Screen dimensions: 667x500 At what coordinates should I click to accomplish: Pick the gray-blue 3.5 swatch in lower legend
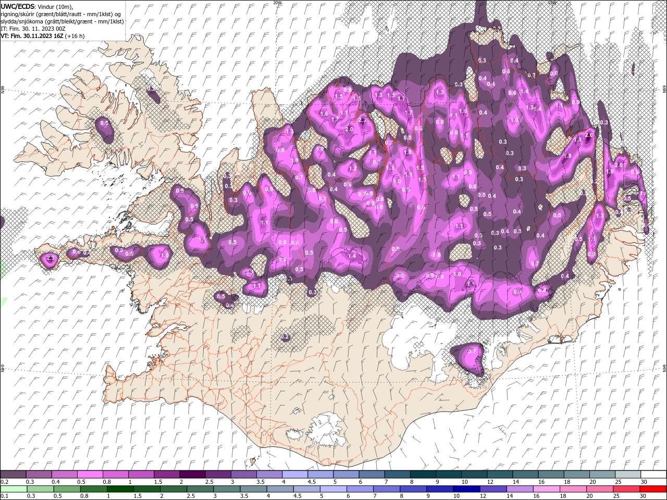(x=253, y=490)
